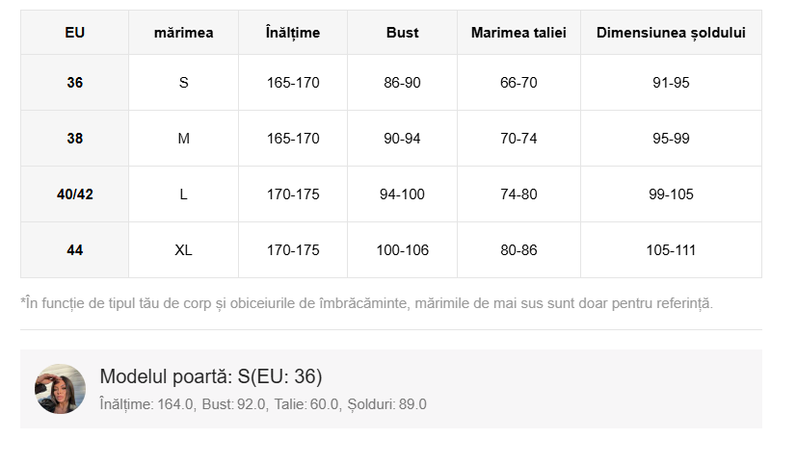Viewport: 797px width, 465px height.
Task: Click the size reference disclaimer note
Action: pyautogui.click(x=366, y=303)
